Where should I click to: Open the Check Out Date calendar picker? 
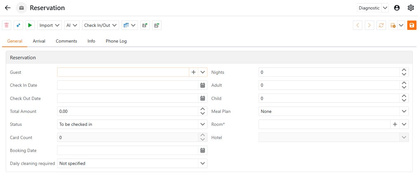coord(203,98)
